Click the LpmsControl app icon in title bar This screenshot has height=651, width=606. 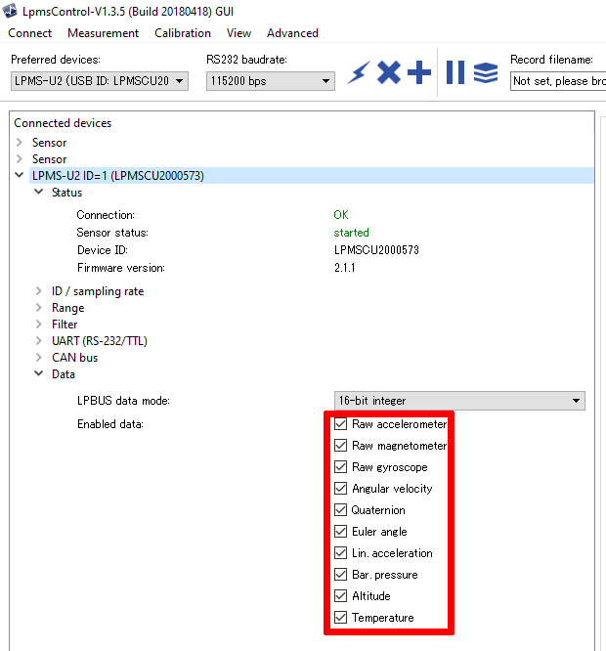11,11
